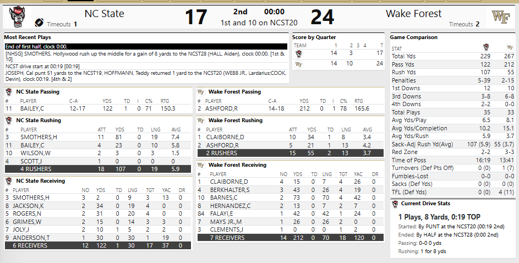The height and width of the screenshot is (263, 519).
Task: Click the NC State wolf mascot logo
Action: (17, 17)
